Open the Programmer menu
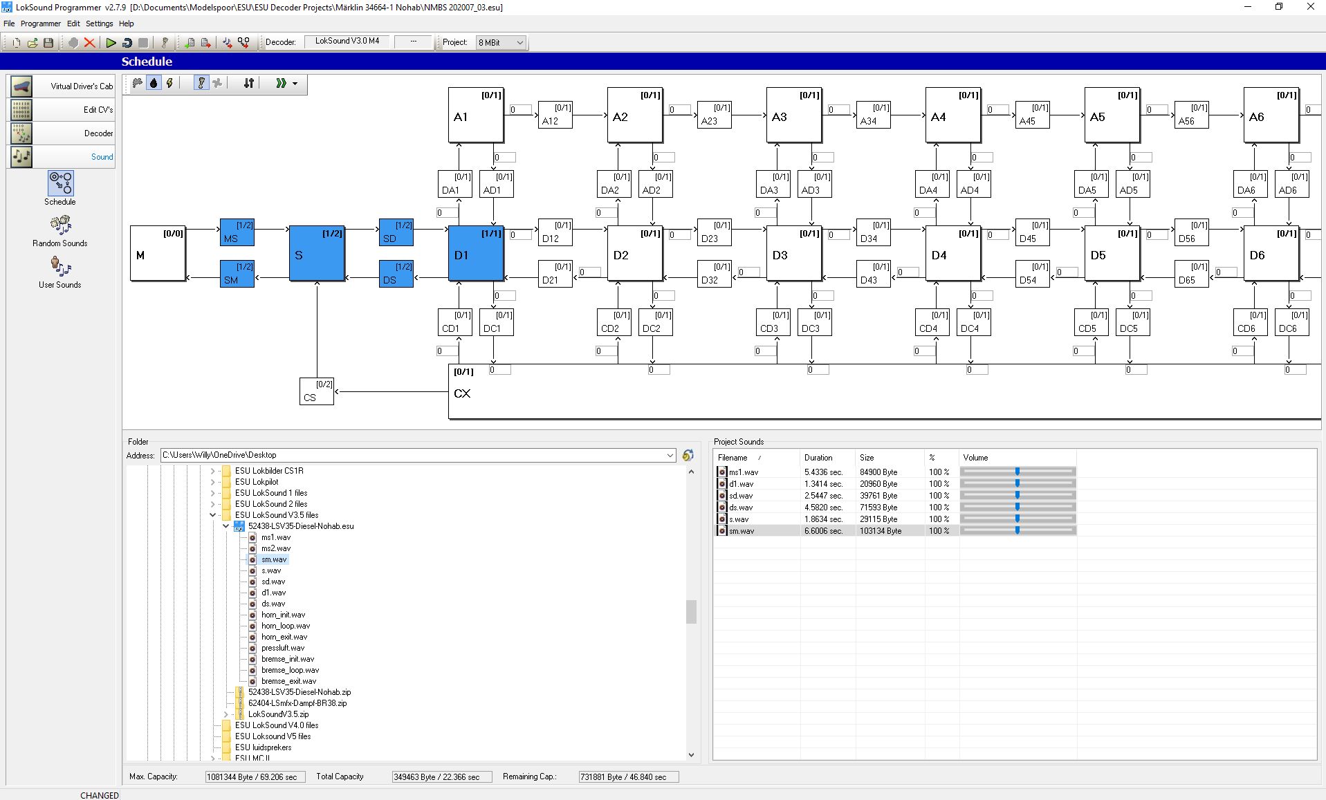 41,24
